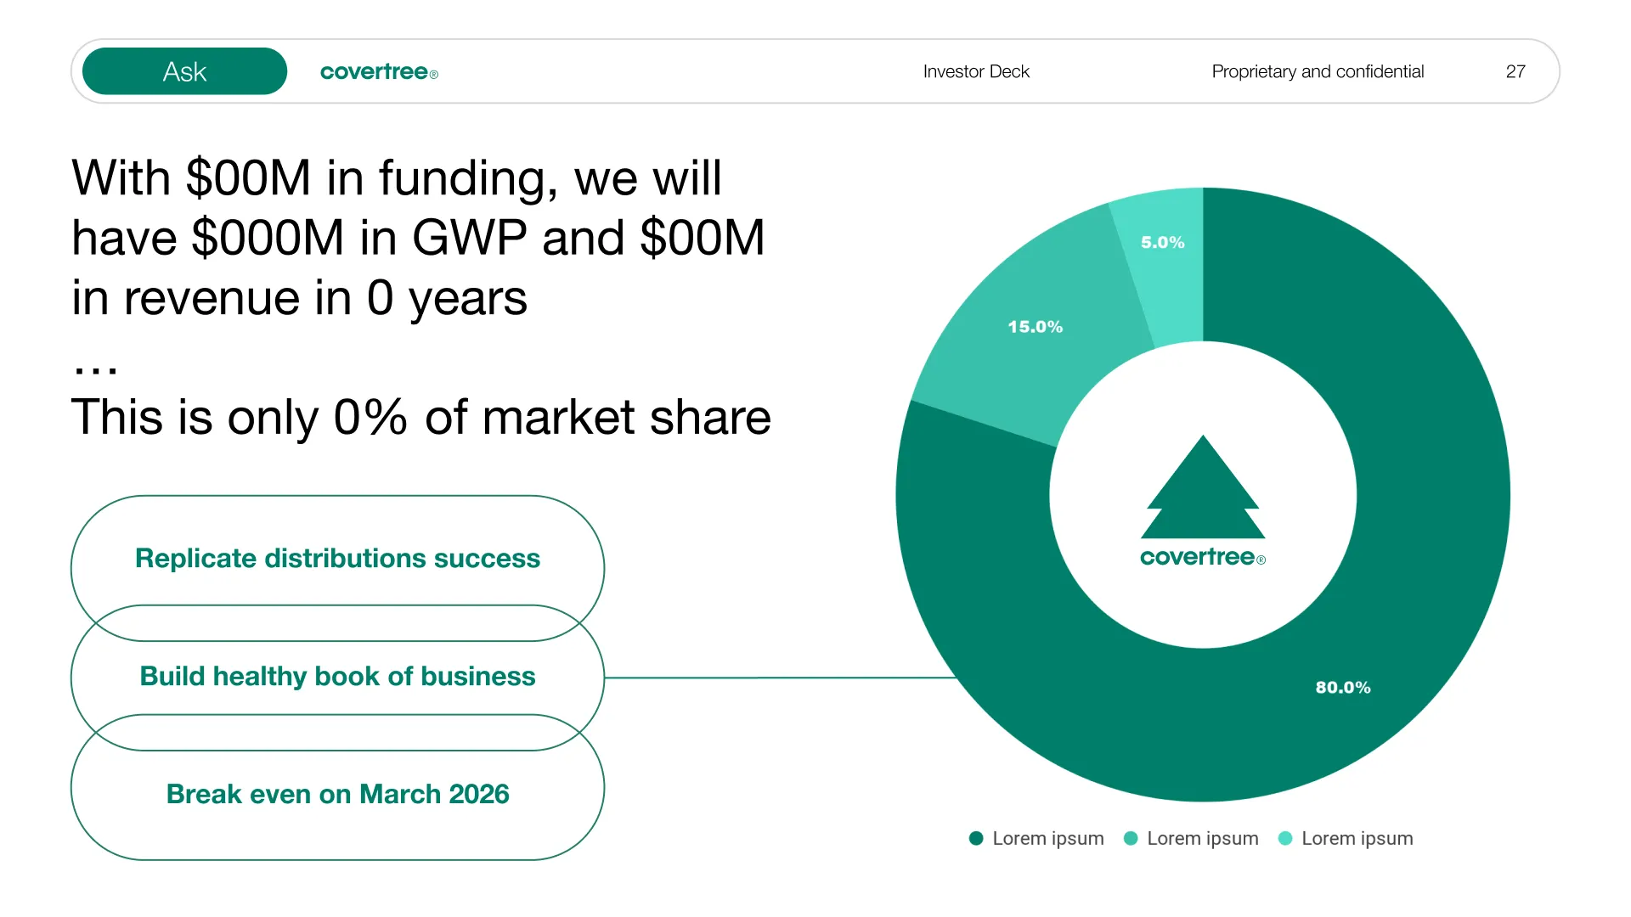Click the Ask pill button

pyautogui.click(x=184, y=71)
